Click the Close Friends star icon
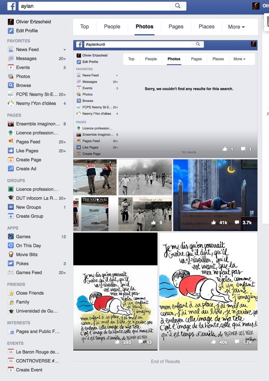Screen dimensions: 269x381 pyautogui.click(x=11, y=293)
